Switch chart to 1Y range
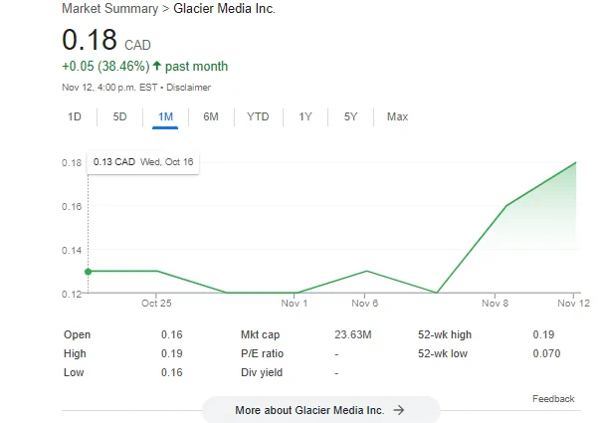Screen dimensions: 601x423 [x=305, y=116]
